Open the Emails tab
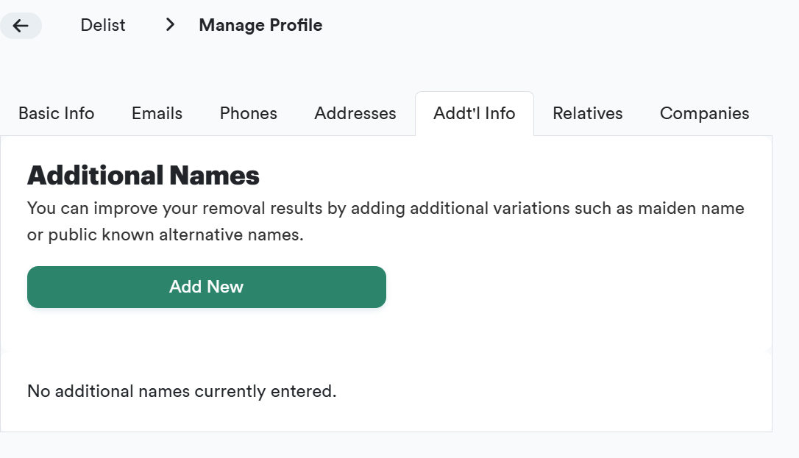 [x=157, y=113]
